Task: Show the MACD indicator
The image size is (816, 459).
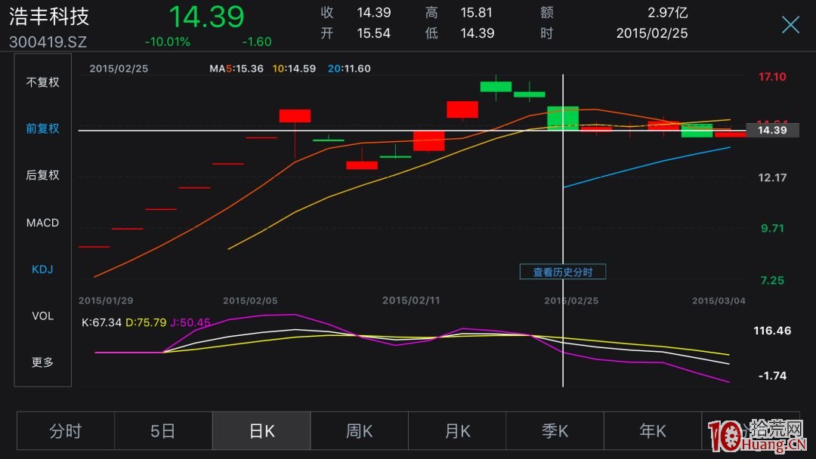Action: (x=42, y=223)
